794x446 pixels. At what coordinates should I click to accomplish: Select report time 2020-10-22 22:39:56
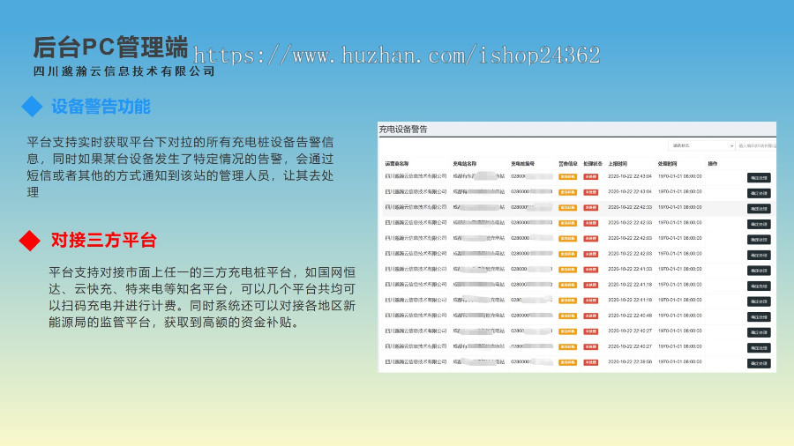coord(629,362)
